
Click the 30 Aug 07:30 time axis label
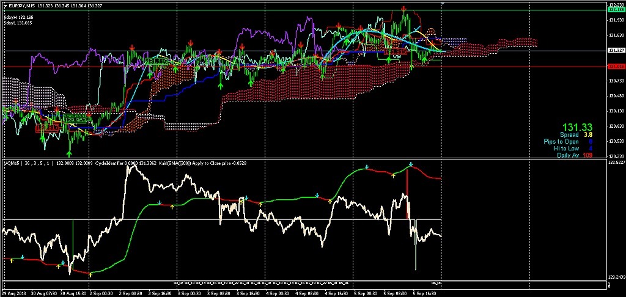tap(45, 293)
